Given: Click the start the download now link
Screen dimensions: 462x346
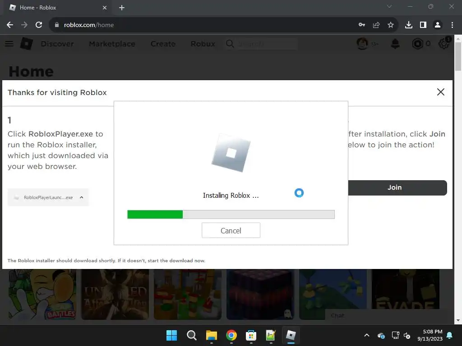Looking at the screenshot, I should [x=176, y=260].
